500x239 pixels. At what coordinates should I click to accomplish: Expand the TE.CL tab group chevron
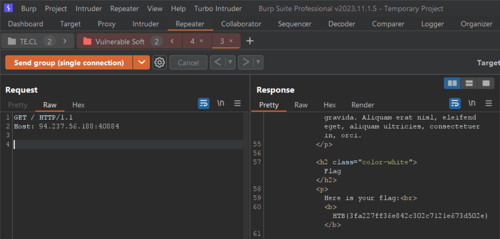pyautogui.click(x=65, y=41)
